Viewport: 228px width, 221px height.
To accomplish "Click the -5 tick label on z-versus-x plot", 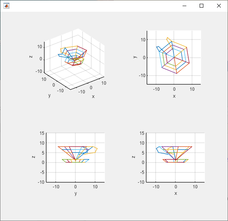I will pos(142,172).
